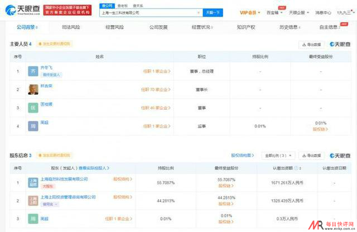Open 股权链 under 44.2813% beneficial share

click(x=226, y=204)
